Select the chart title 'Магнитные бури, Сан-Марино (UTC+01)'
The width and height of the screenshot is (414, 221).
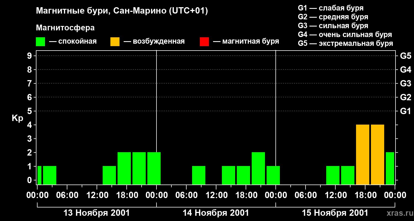122,11
